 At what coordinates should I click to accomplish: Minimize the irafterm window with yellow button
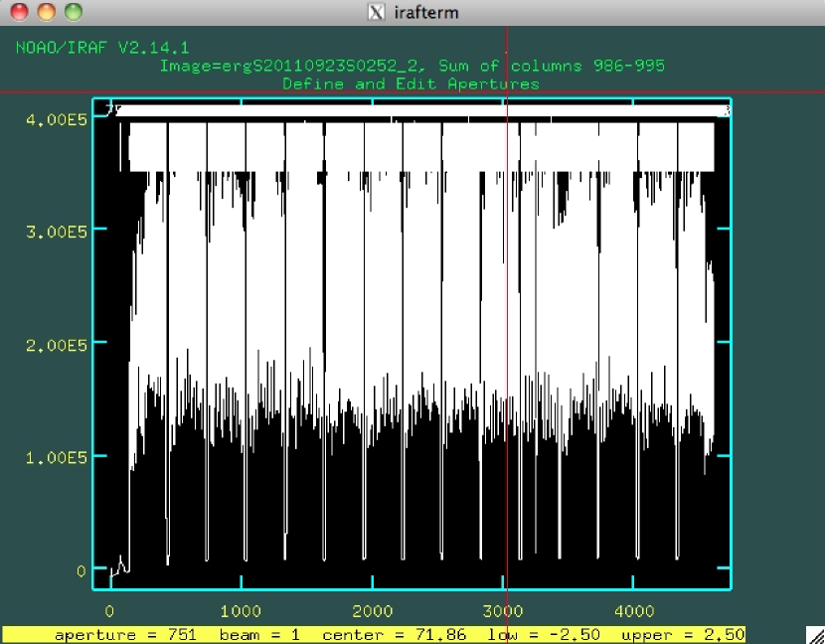tap(46, 13)
